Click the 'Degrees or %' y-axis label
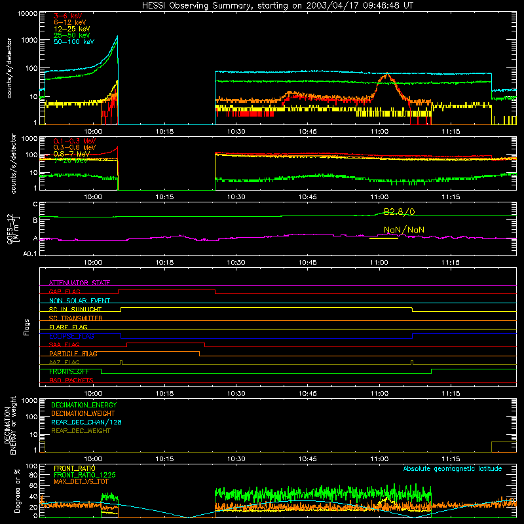Screen dimensions: 524x524 click(x=17, y=491)
